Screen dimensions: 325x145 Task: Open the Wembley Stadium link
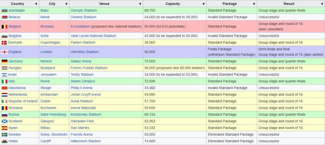click(84, 52)
